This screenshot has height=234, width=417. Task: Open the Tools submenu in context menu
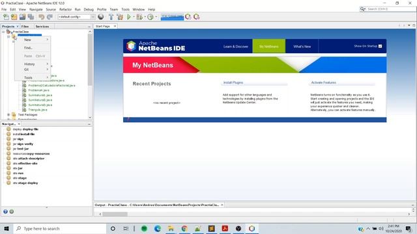coord(33,78)
